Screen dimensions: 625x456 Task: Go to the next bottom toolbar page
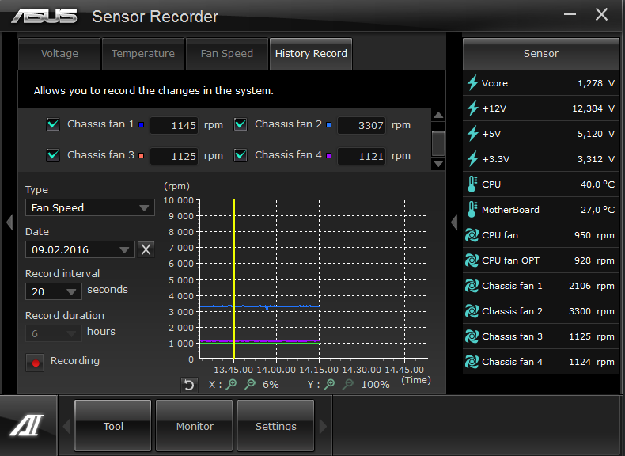click(x=323, y=426)
